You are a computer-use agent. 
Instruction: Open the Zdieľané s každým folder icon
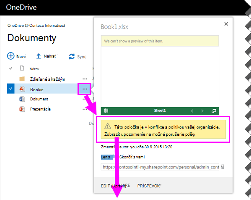pos(22,79)
